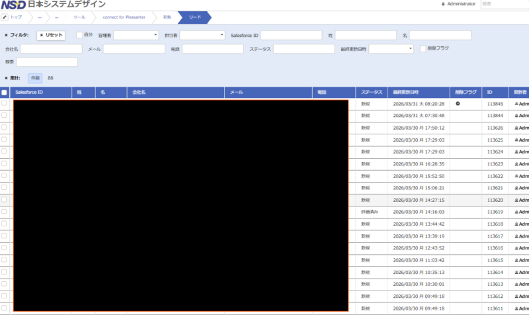Select the リード breadcrumb tab
529x315 pixels.
(196, 16)
